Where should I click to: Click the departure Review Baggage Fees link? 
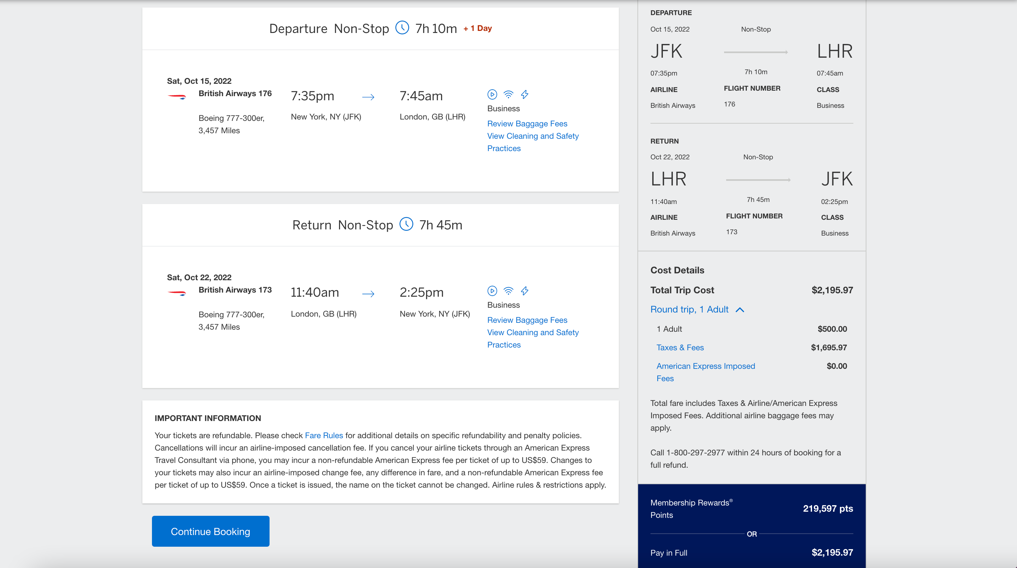coord(527,124)
